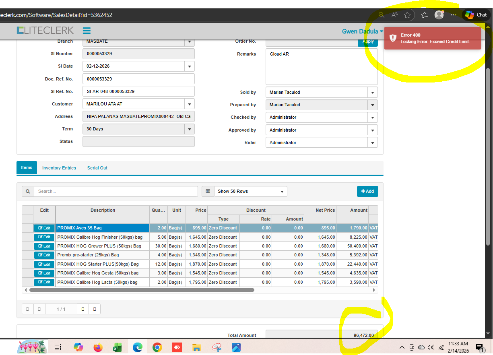This screenshot has width=493, height=355.
Task: Switch to the Serial Out tab
Action: click(97, 168)
